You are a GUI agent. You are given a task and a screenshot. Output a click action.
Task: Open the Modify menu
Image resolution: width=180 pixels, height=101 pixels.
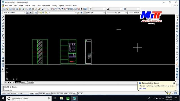tap(54, 6)
